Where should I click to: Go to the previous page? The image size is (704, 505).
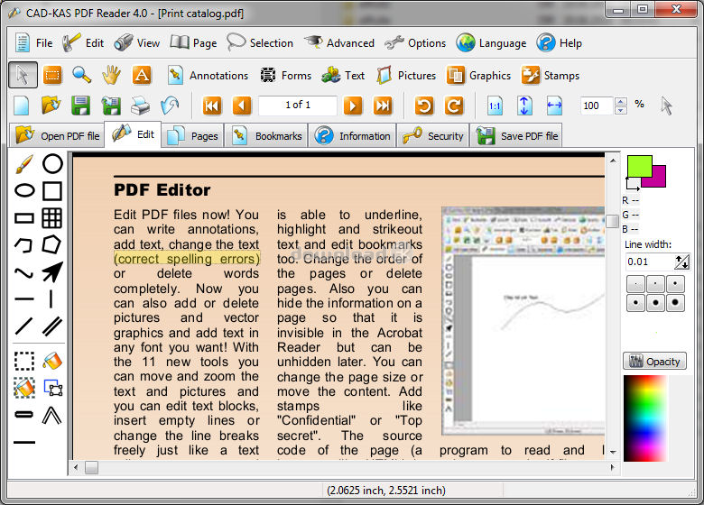(242, 106)
